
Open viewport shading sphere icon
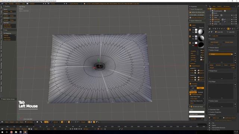pyautogui.click(x=37, y=122)
